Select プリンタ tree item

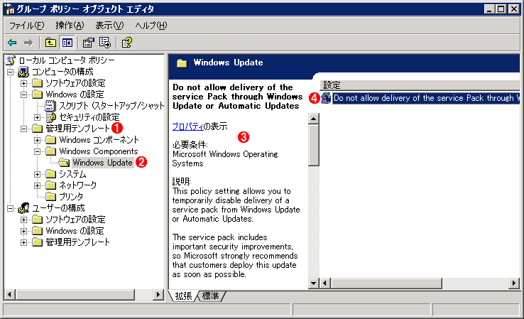[x=71, y=196]
